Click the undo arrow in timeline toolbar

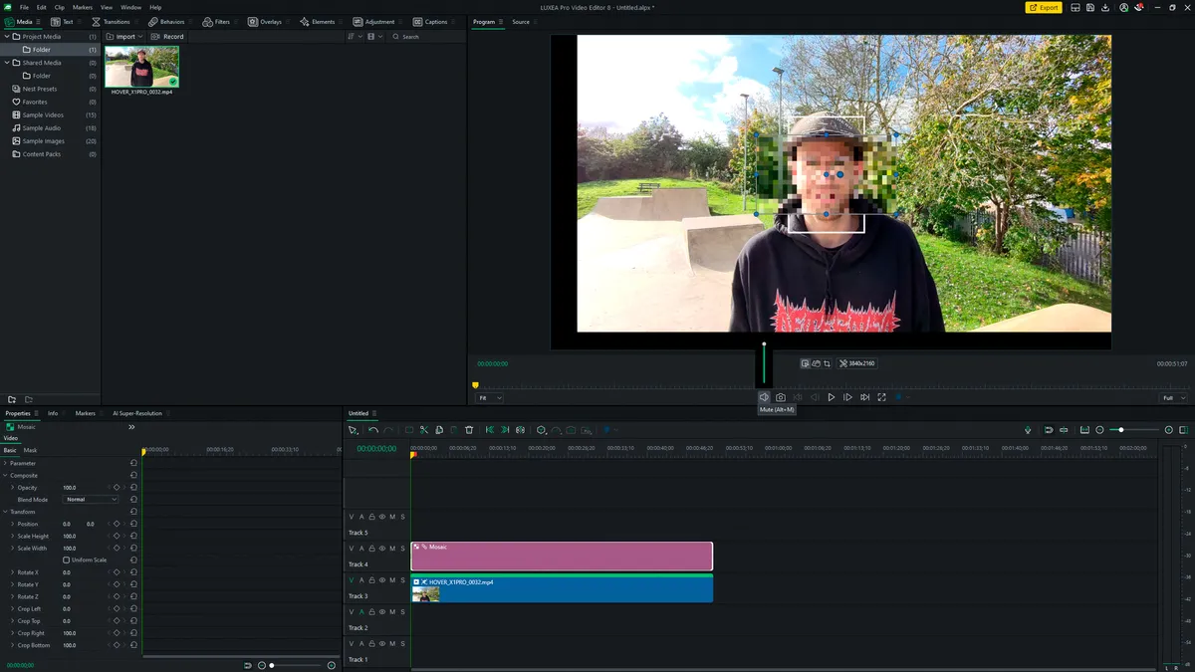click(373, 430)
